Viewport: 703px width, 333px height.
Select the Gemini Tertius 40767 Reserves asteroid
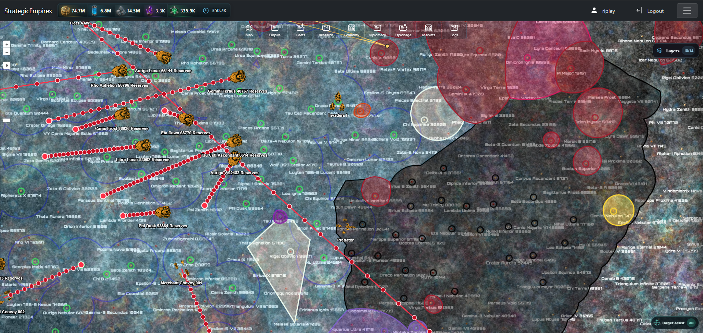pyautogui.click(x=238, y=77)
